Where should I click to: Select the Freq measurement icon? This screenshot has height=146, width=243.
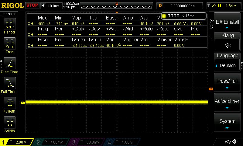[x=9, y=44]
